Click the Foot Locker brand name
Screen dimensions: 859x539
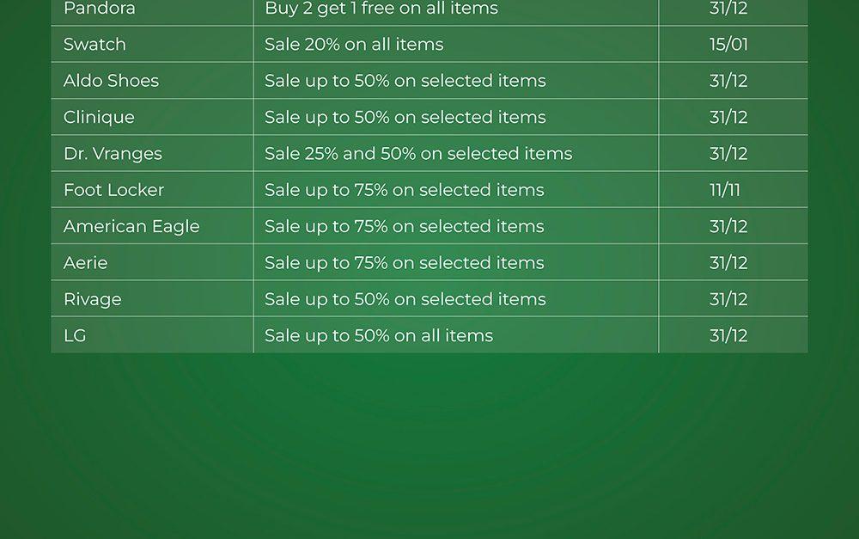tap(113, 190)
